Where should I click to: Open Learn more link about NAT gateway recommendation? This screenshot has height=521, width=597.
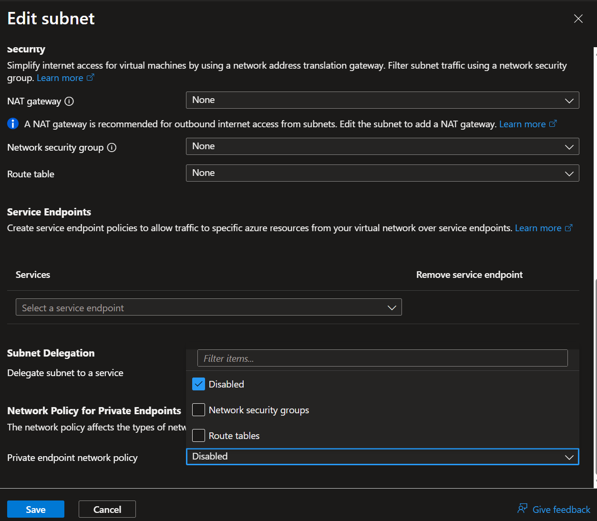pyautogui.click(x=522, y=124)
